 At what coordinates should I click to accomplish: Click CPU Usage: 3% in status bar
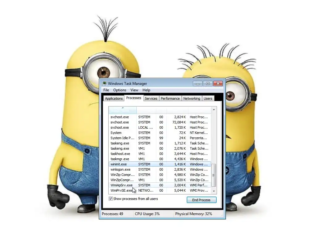(147, 214)
